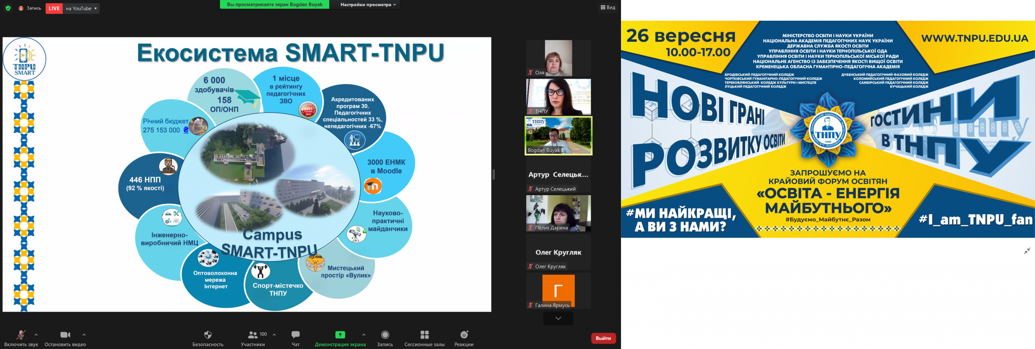Click the green Share Screen (Демонстрация экрана) icon

coord(340,335)
